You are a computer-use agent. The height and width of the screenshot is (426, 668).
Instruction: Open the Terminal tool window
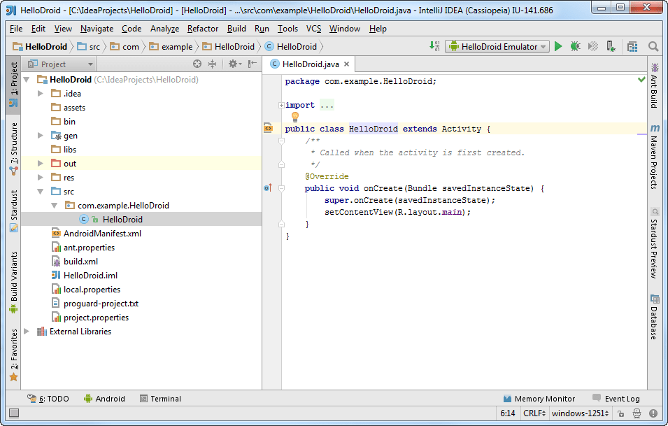(x=160, y=399)
